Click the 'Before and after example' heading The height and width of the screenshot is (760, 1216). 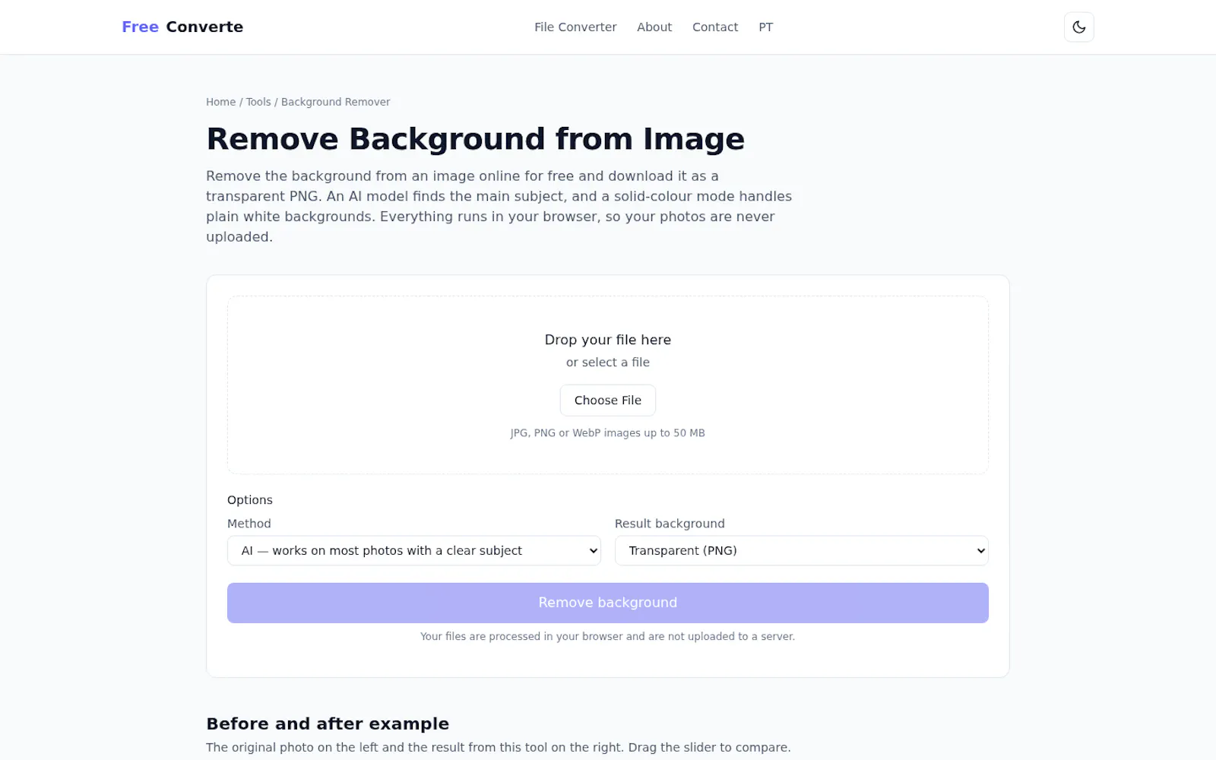[x=328, y=724]
